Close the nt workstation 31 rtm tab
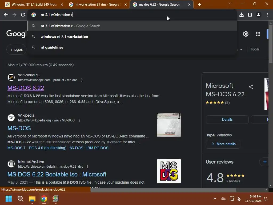Viewport: 273px width, 205px height. (x=126, y=5)
